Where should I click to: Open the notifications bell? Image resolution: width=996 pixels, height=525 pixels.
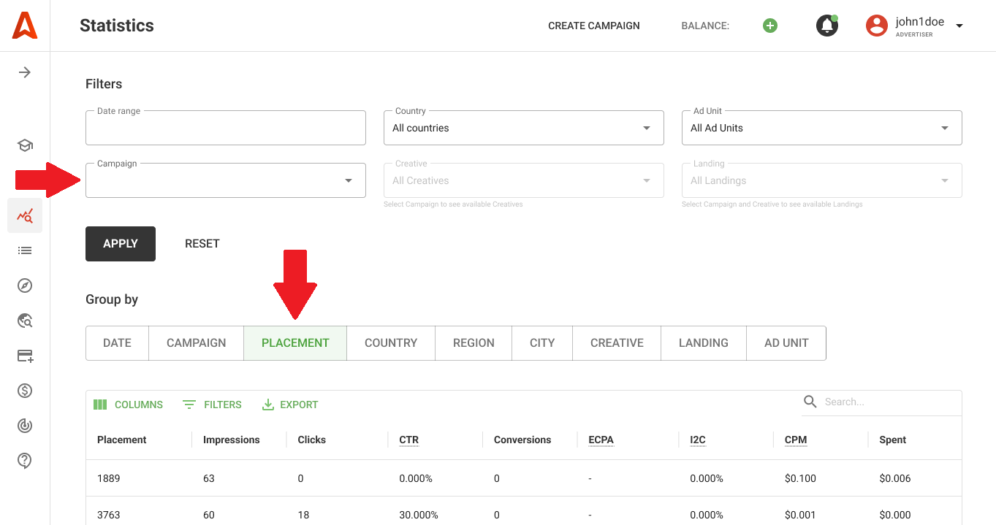pos(826,26)
